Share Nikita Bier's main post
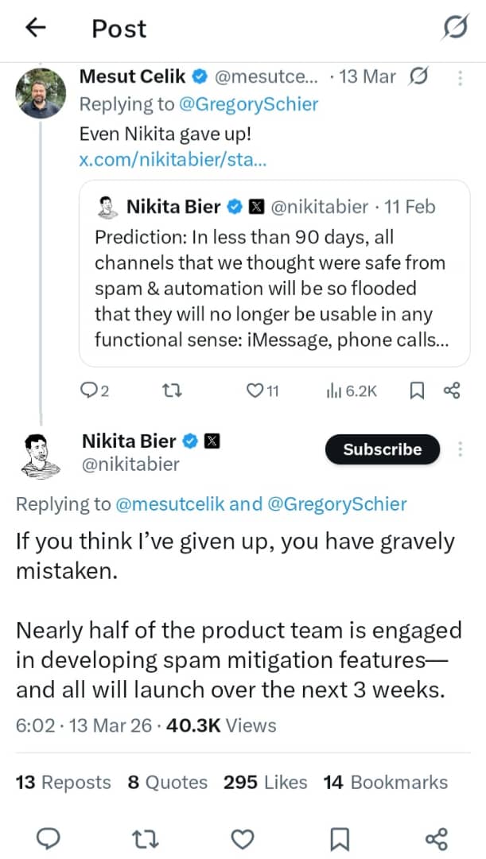The height and width of the screenshot is (859, 486). click(x=437, y=838)
